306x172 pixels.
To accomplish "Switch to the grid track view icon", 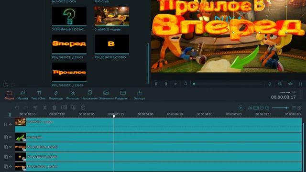I will 299,108.
